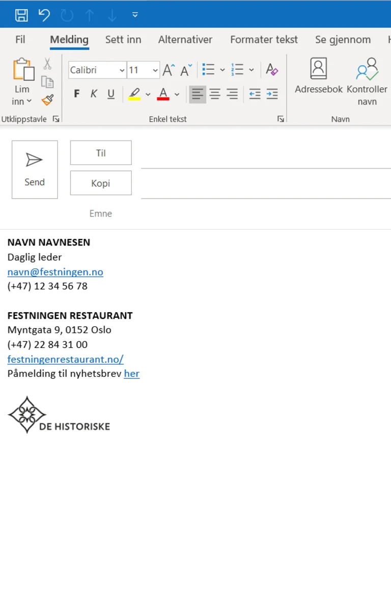This screenshot has width=391, height=601.
Task: Click the Undo arrow icon
Action: click(44, 15)
